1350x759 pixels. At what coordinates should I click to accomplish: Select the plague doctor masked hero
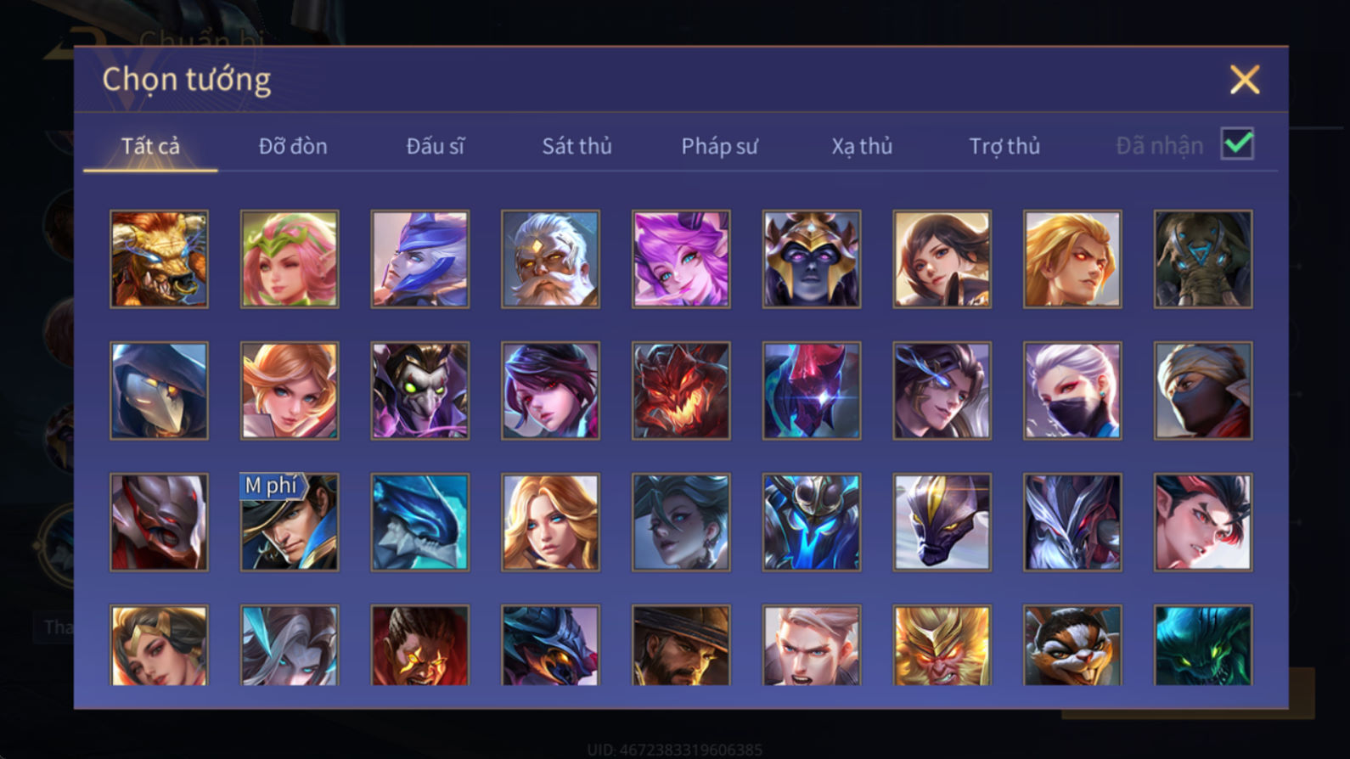(159, 391)
